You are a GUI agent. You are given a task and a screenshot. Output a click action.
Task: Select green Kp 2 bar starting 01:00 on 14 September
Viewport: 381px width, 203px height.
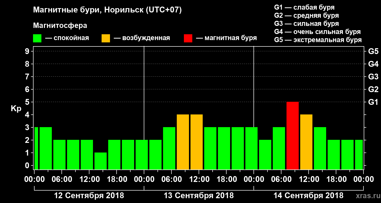tap(265, 155)
